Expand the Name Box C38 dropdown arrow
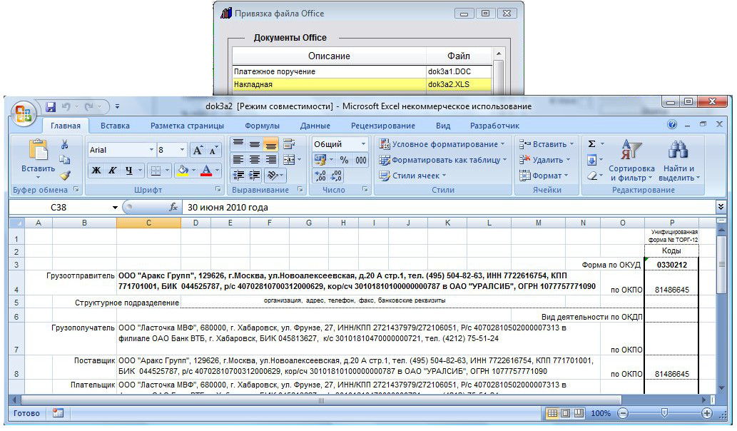The height and width of the screenshot is (431, 737). point(115,207)
